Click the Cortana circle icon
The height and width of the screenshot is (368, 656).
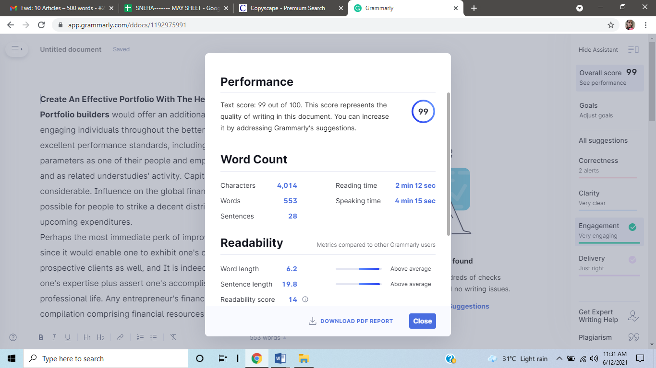click(x=200, y=358)
